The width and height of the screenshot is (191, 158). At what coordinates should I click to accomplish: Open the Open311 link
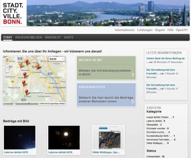point(182,30)
